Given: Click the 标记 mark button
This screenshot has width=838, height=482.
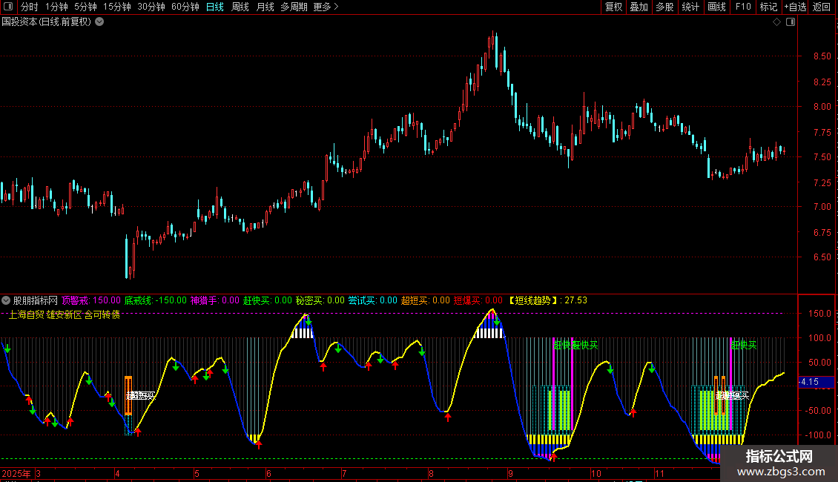Looking at the screenshot, I should (x=768, y=7).
